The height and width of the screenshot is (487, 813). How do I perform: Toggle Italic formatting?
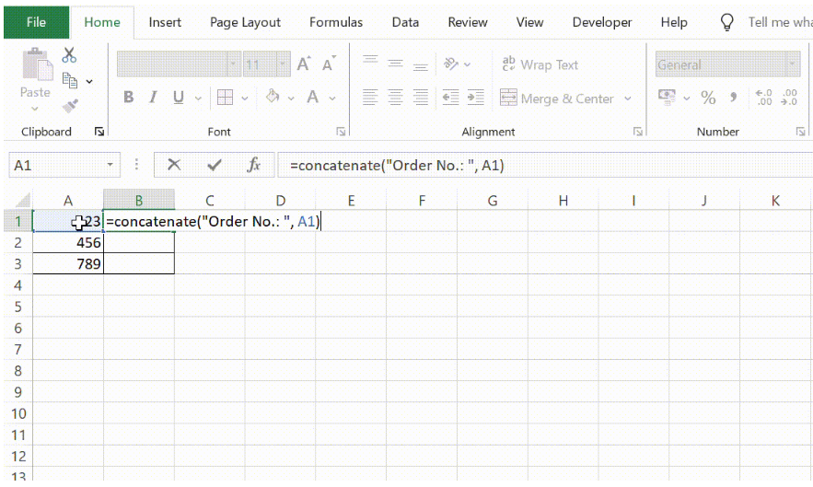tap(153, 97)
